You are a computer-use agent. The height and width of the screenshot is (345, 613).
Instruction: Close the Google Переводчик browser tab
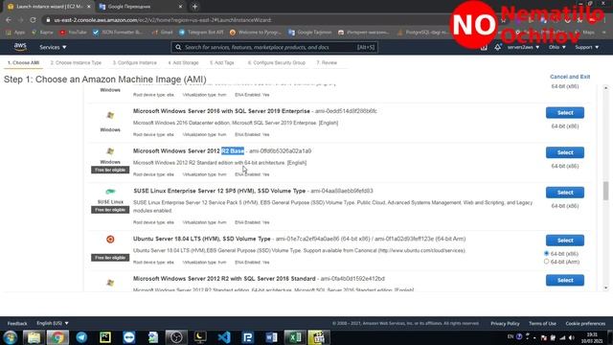(x=180, y=7)
